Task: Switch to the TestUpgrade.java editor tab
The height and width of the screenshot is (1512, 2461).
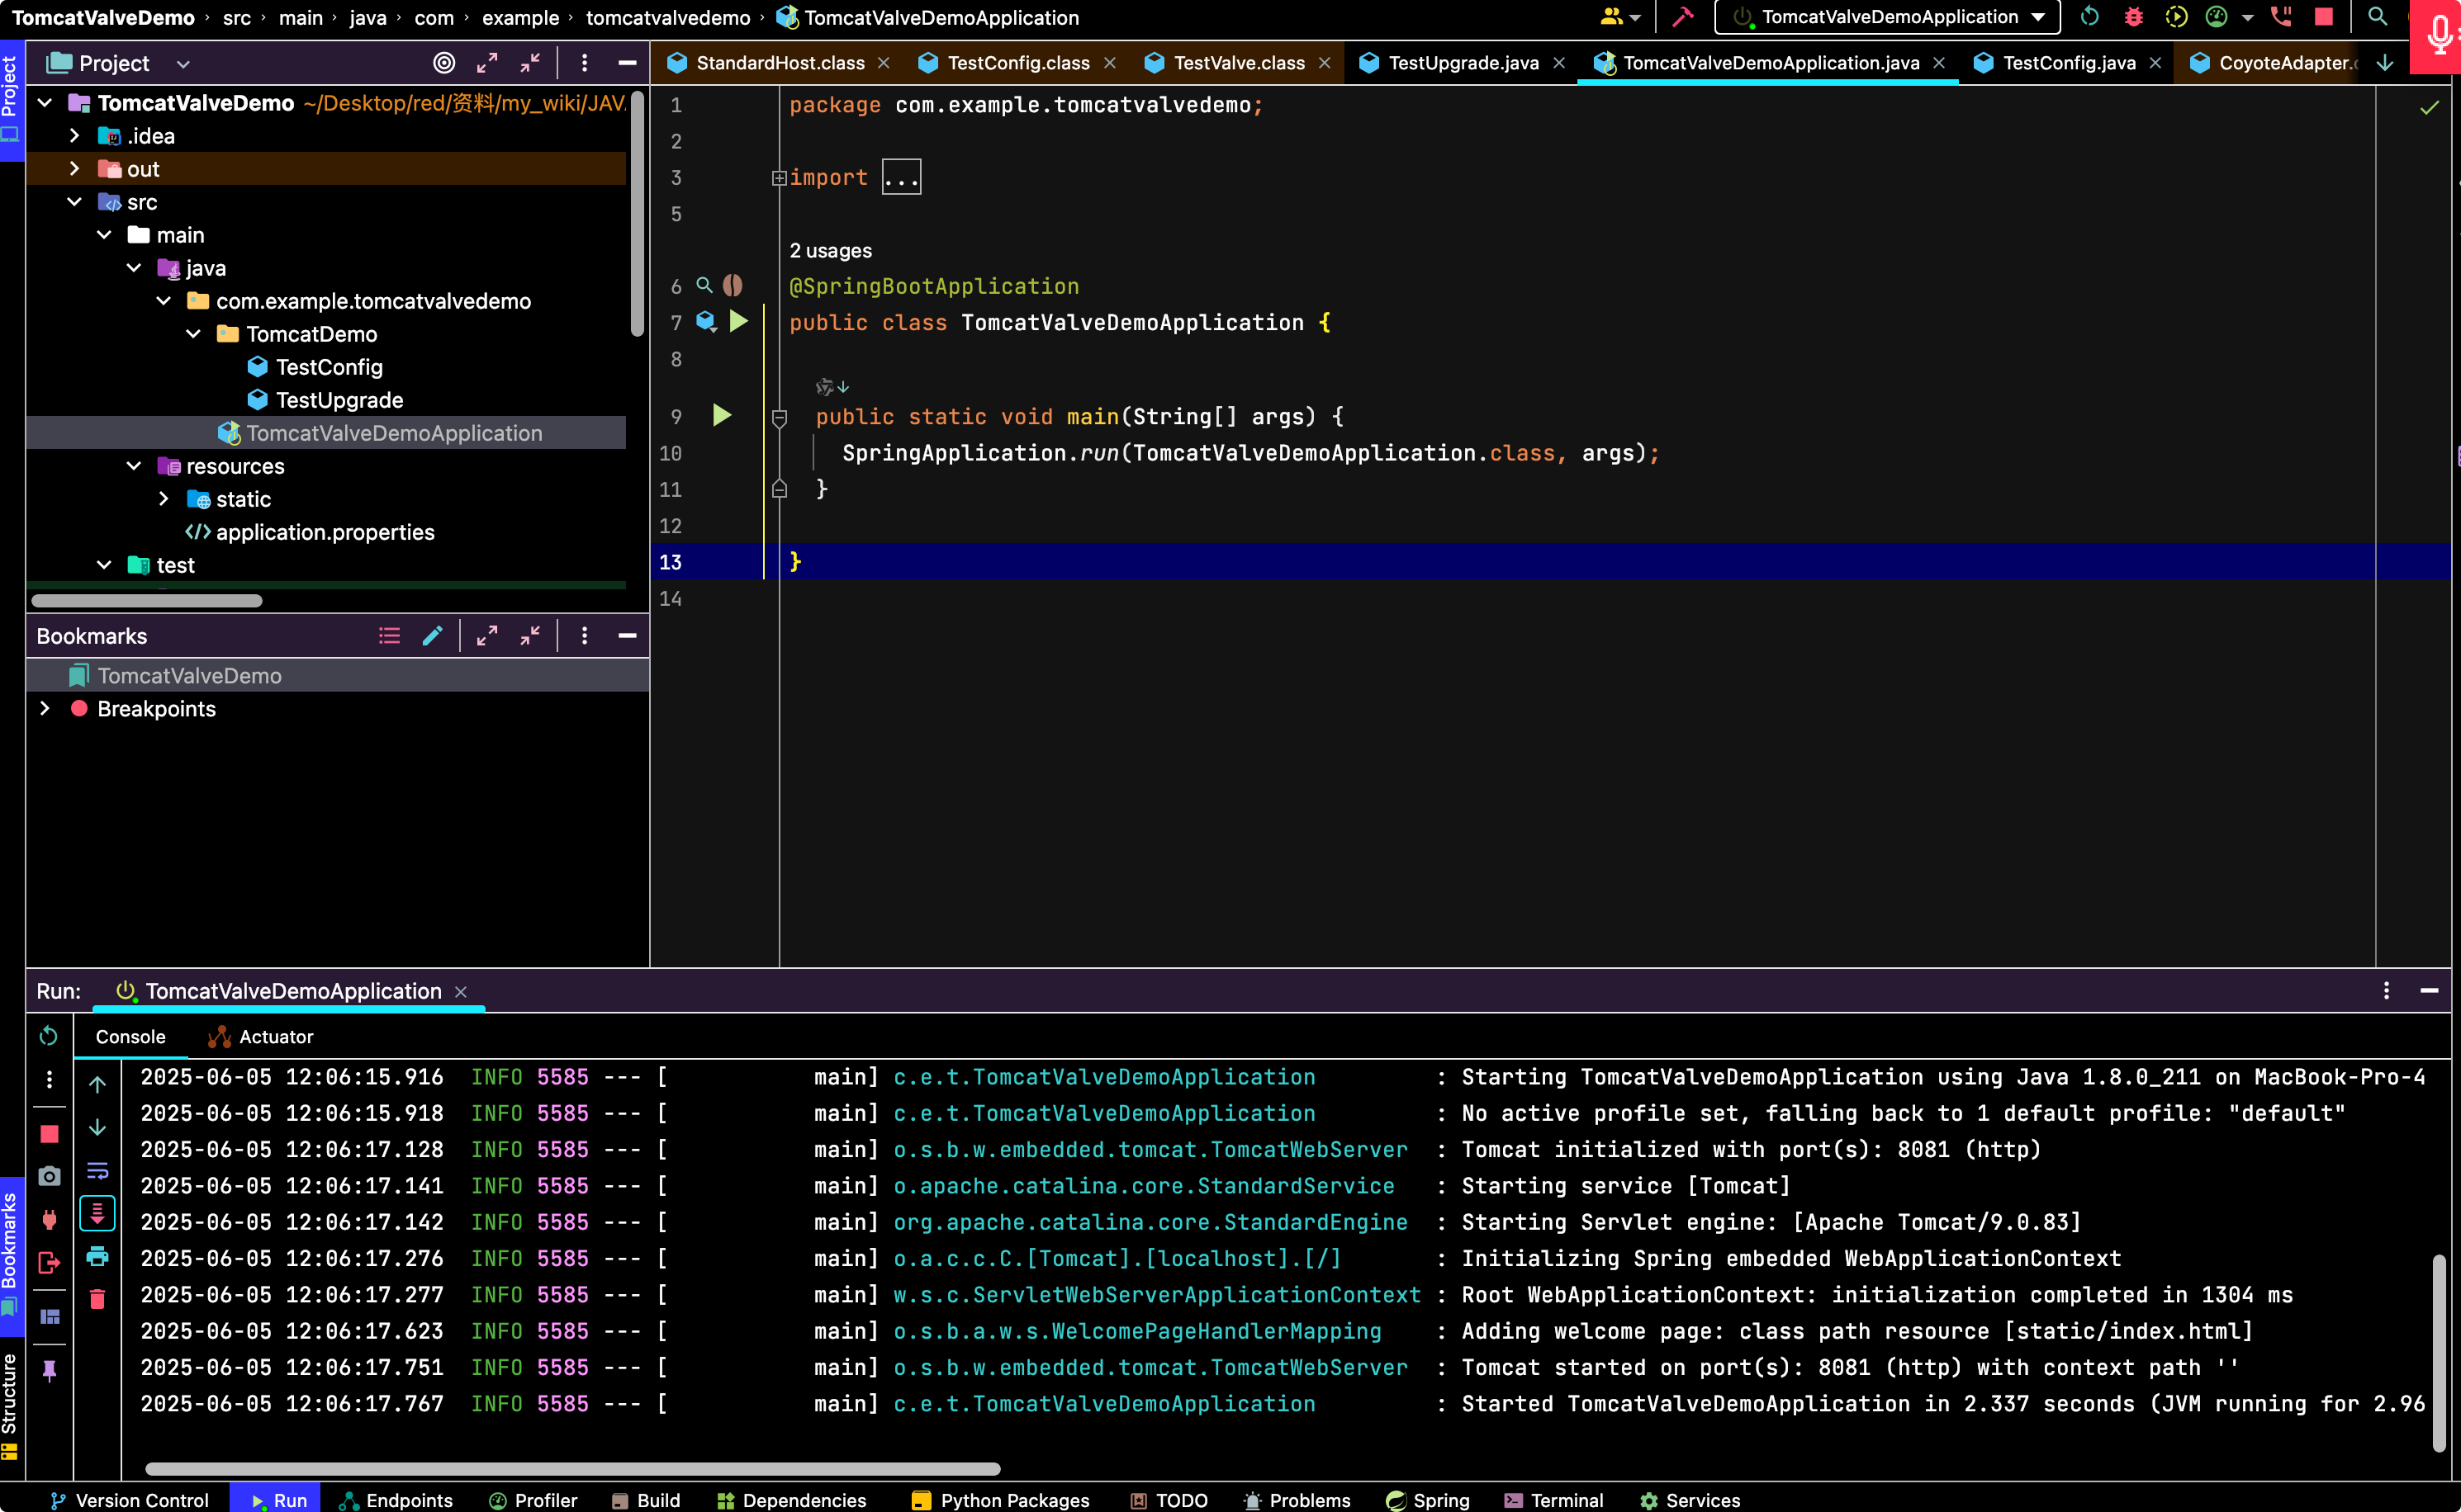Action: coord(1463,63)
